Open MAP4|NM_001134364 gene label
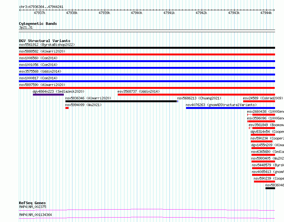Image resolution: width=284 pixels, height=222 pixels. pos(35,215)
